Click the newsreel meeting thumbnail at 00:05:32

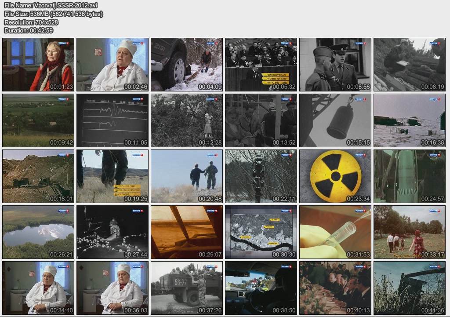(x=261, y=65)
